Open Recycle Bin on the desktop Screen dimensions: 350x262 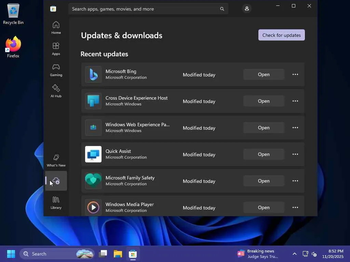pos(13,14)
